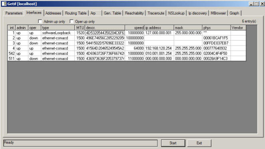Screen dimensions: 265x149
Task: Go to the Reachability tab
Action: pos(134,13)
